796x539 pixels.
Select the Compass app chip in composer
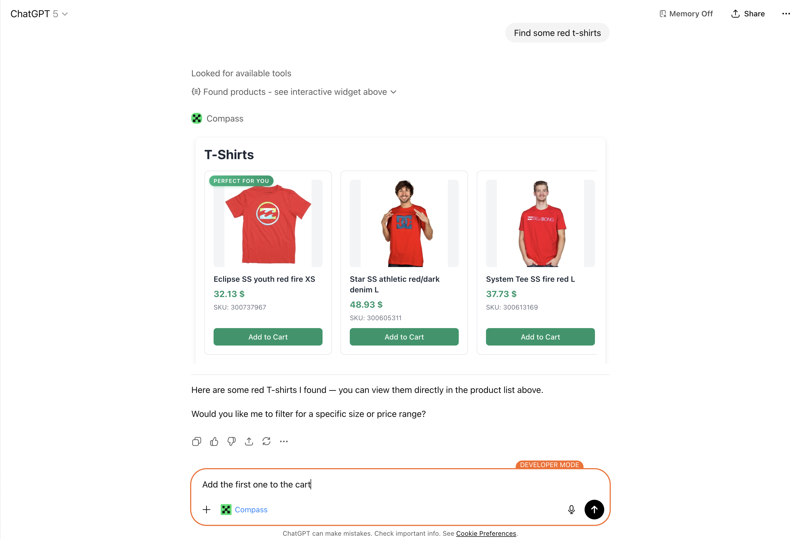[x=244, y=510]
